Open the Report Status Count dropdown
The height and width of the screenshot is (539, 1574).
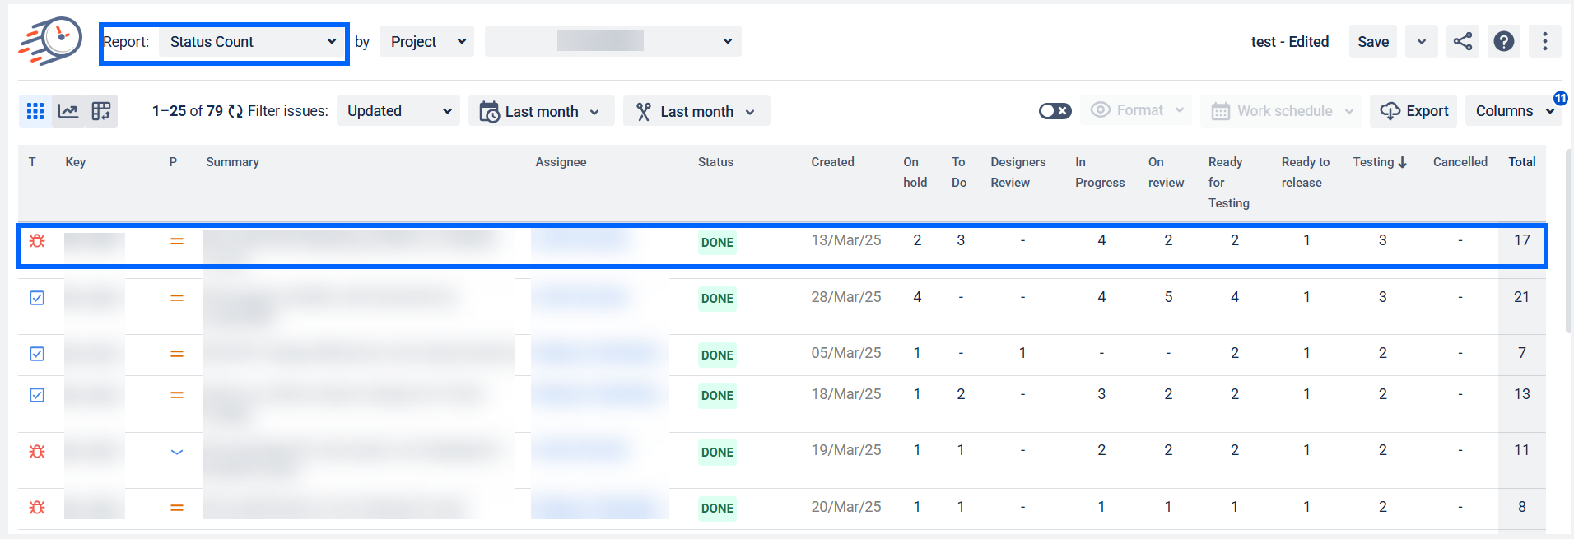click(252, 42)
